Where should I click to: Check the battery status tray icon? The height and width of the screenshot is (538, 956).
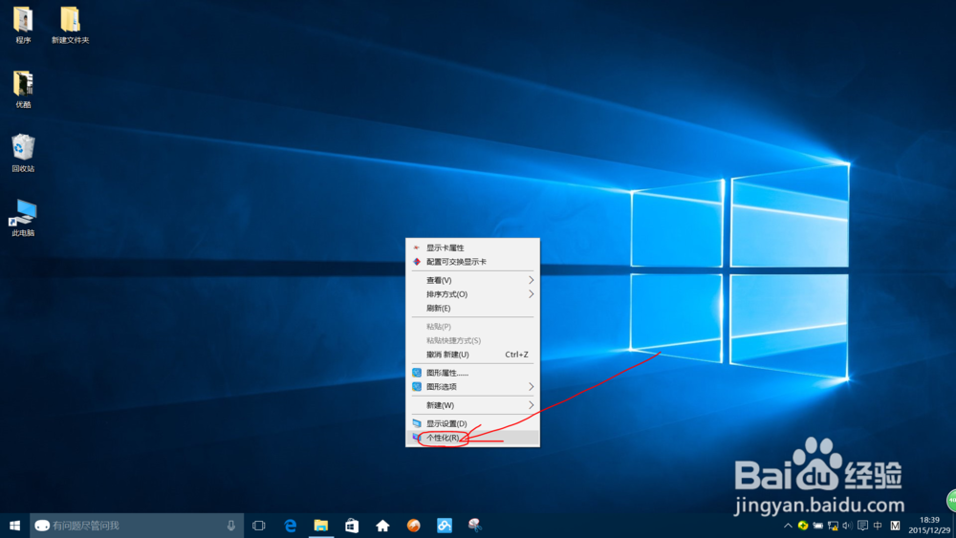[817, 526]
